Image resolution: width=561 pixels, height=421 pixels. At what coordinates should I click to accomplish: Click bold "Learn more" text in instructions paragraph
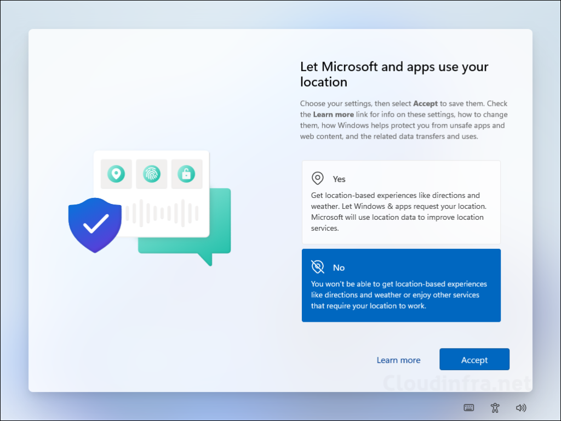click(x=333, y=115)
